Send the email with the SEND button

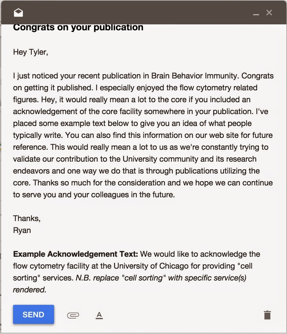click(x=34, y=314)
